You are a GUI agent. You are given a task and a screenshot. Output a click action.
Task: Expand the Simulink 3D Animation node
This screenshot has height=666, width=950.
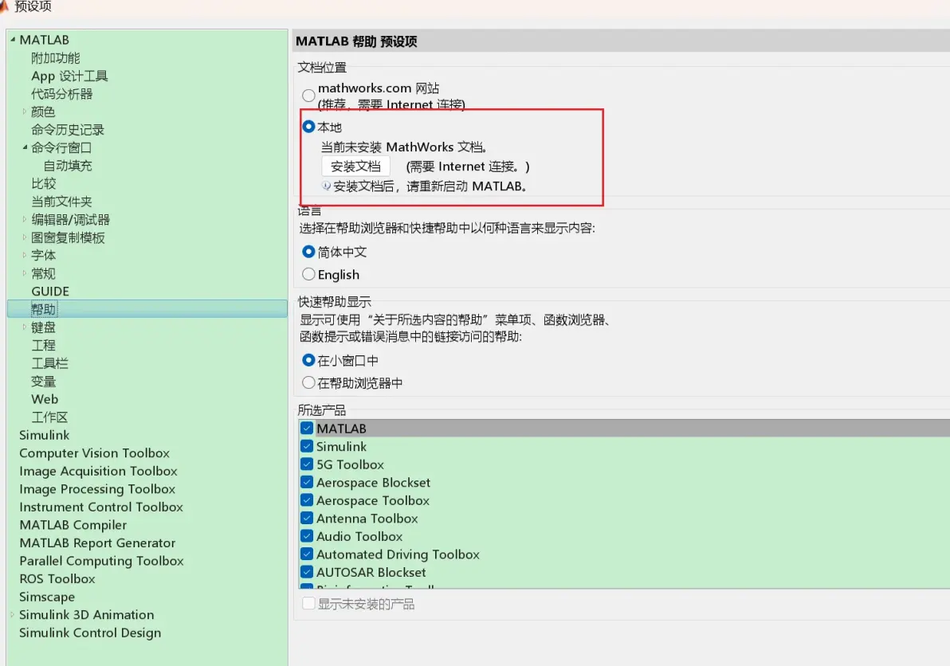[12, 614]
